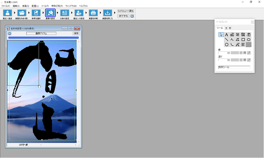Click the トップメニューへ戻る button
This screenshot has height=158, width=264.
click(126, 11)
